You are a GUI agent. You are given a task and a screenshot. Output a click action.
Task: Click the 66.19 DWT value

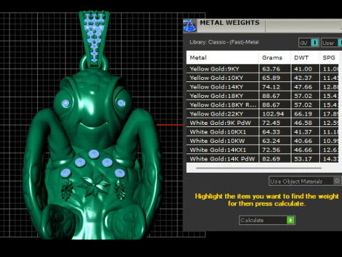pos(303,114)
